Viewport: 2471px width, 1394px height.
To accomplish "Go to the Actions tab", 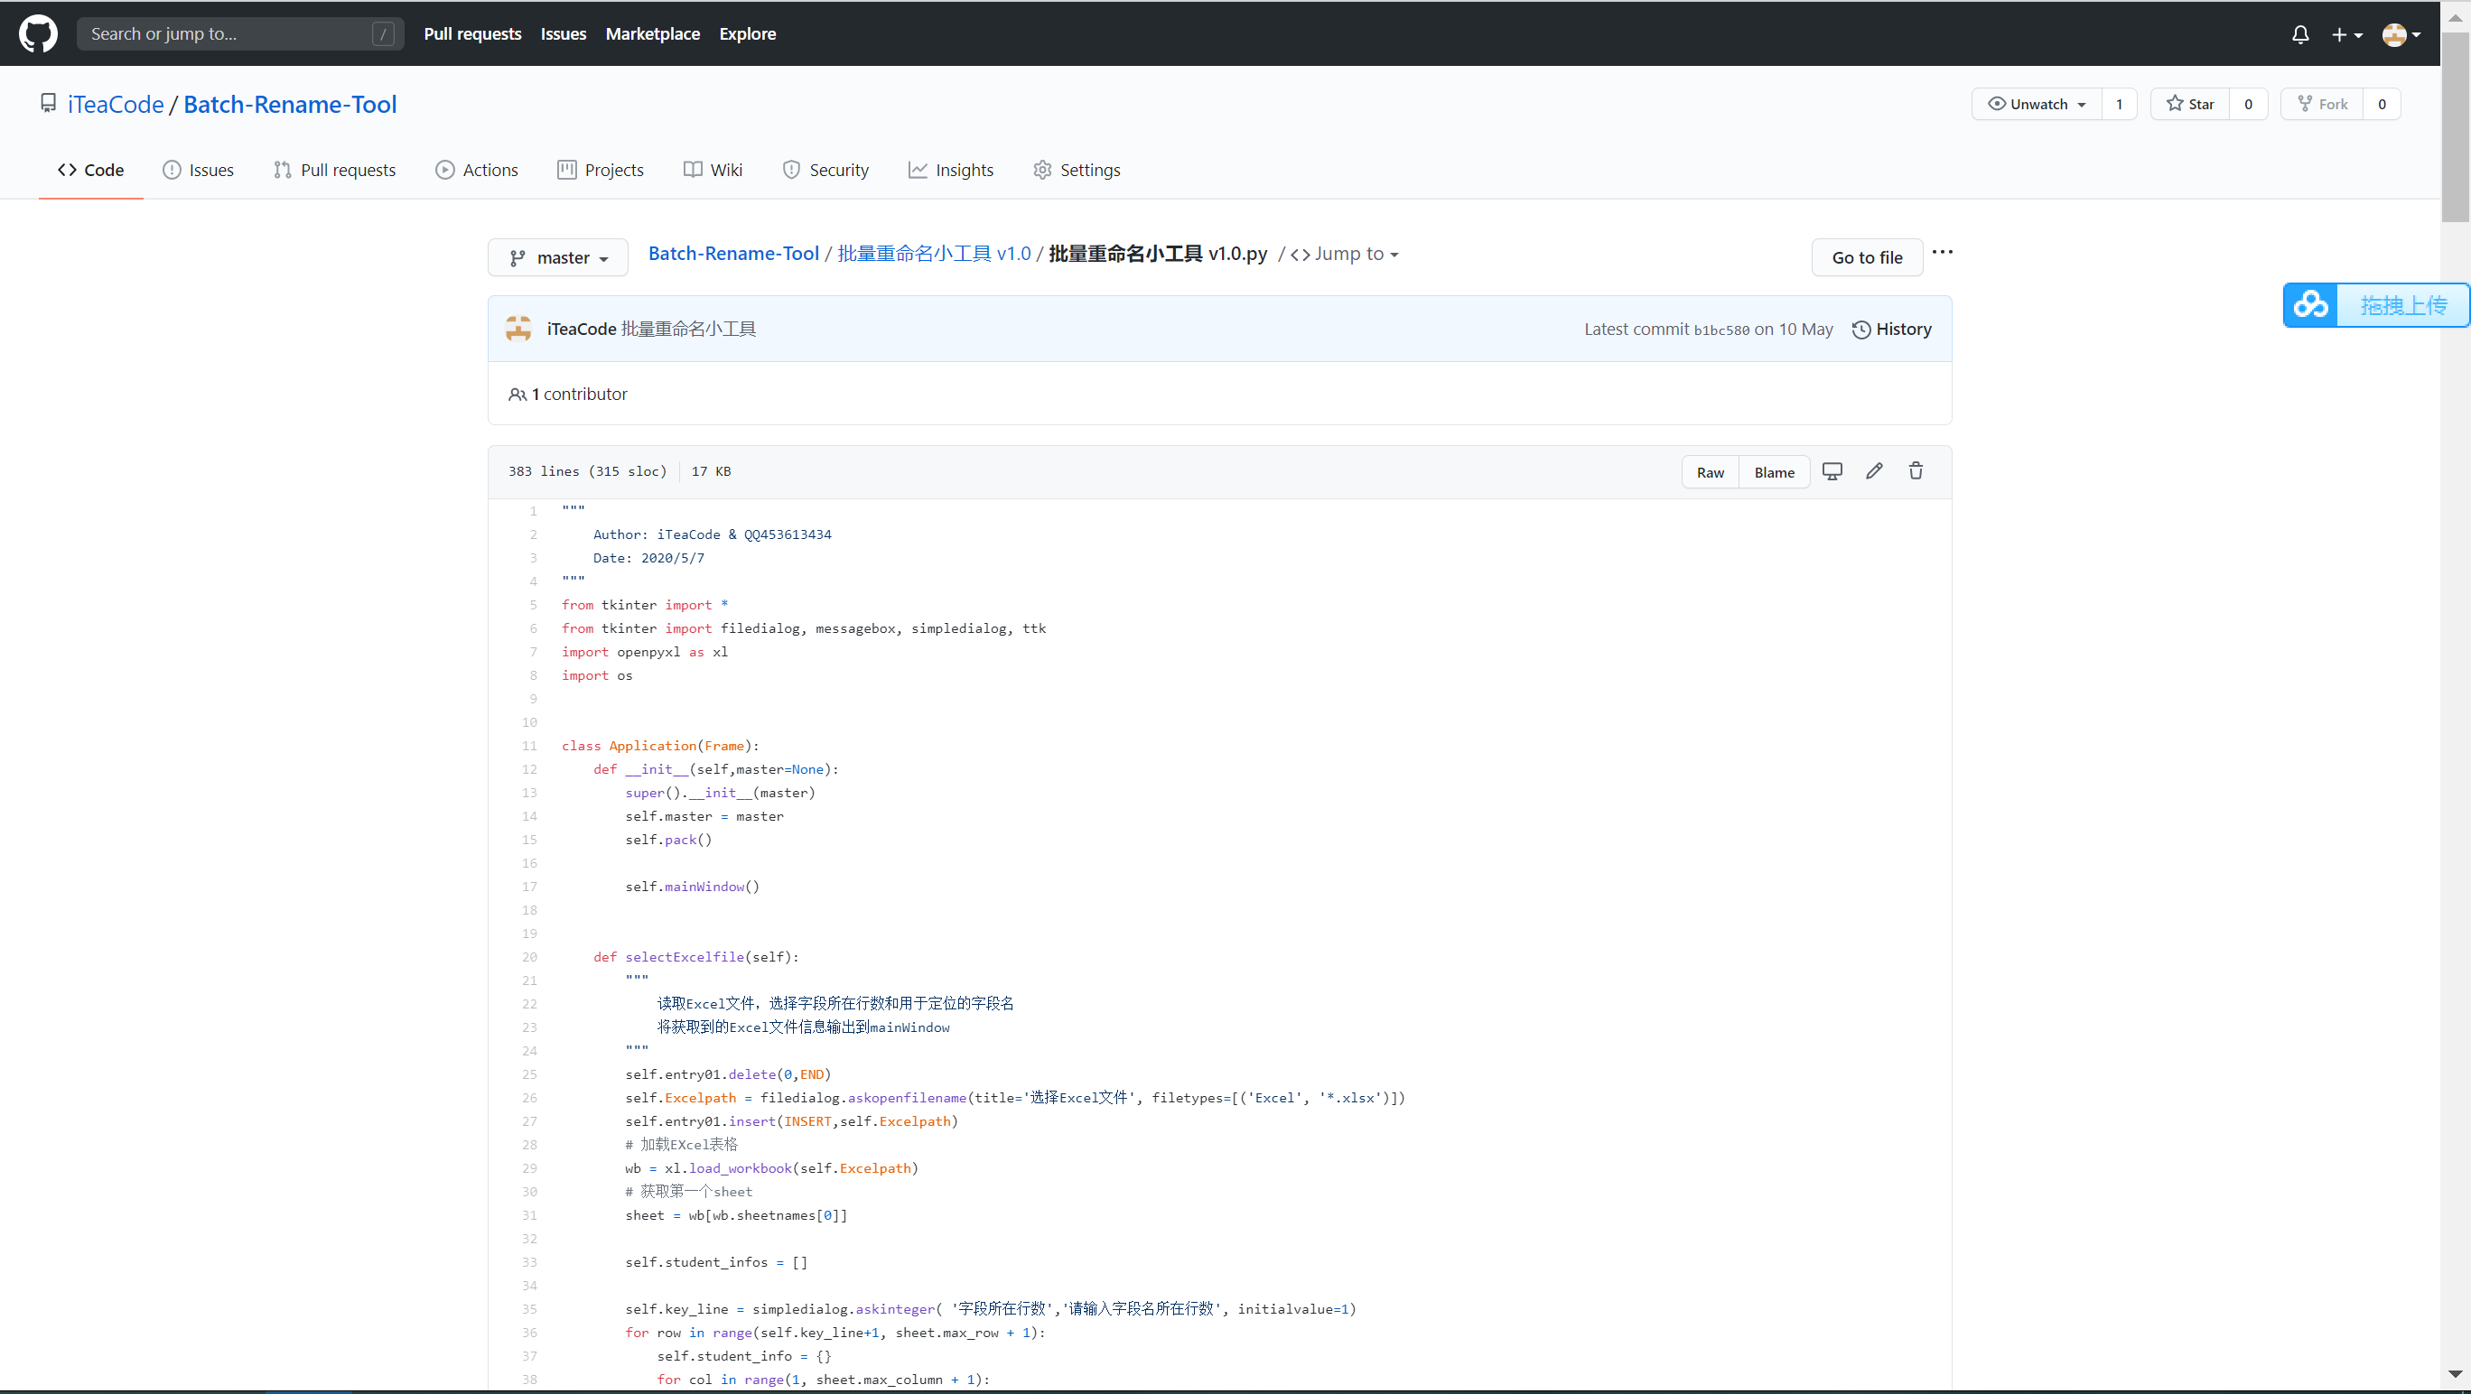I will click(x=477, y=170).
